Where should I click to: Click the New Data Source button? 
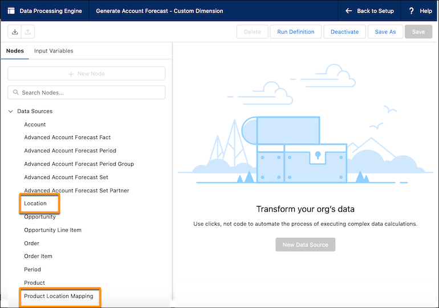pyautogui.click(x=306, y=245)
